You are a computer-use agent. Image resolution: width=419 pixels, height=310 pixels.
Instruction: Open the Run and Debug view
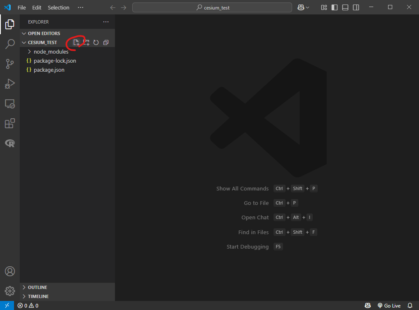pos(10,84)
